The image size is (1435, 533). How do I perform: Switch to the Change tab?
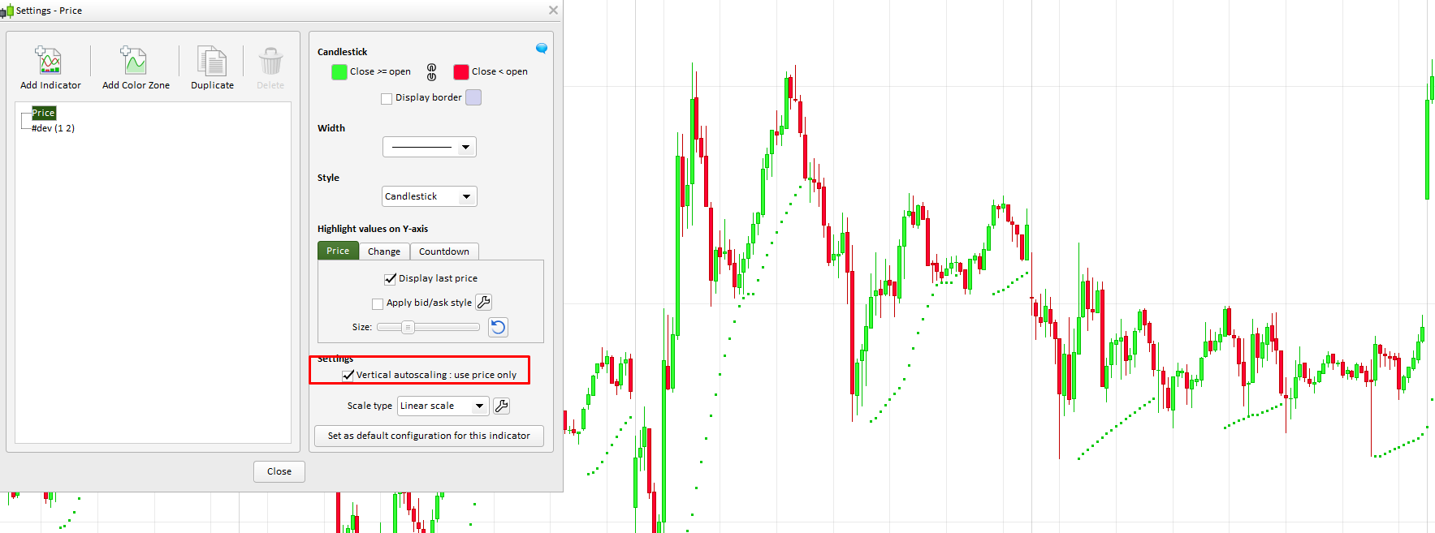click(x=384, y=251)
